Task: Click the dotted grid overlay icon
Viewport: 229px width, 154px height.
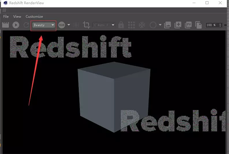Action: (x=76, y=25)
